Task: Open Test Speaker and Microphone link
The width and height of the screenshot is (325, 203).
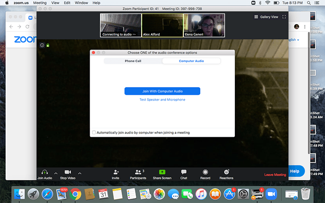Action: (162, 100)
